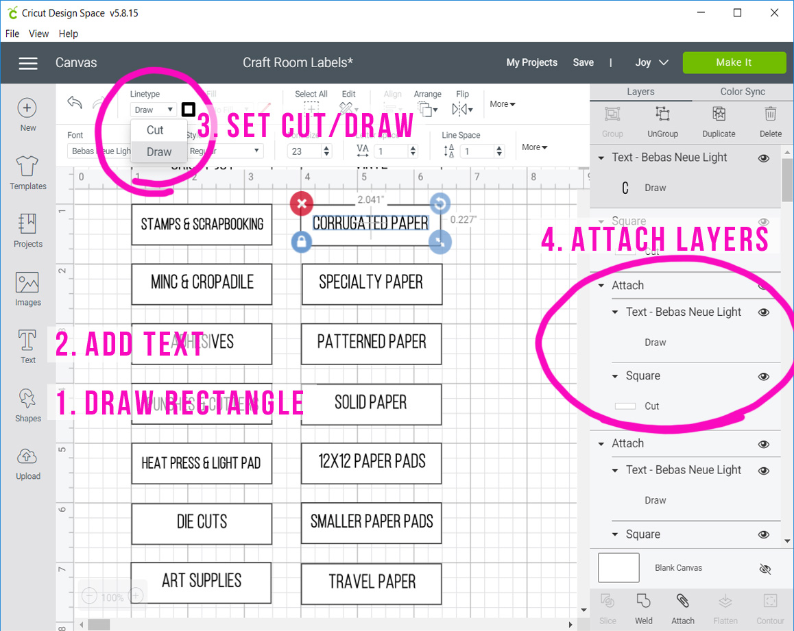Hide top Text - Bebas Neue Light layer
The height and width of the screenshot is (631, 794).
(764, 158)
